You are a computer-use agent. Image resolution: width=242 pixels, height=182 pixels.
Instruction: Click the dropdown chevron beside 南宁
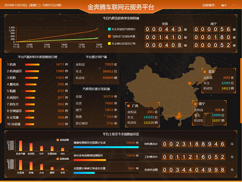tap(234, 5)
